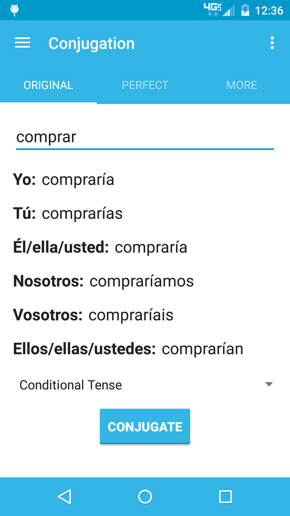Tap the Ellos/ellas/ustedes result comprarían
Image resolution: width=290 pixels, height=516 pixels.
(x=202, y=349)
